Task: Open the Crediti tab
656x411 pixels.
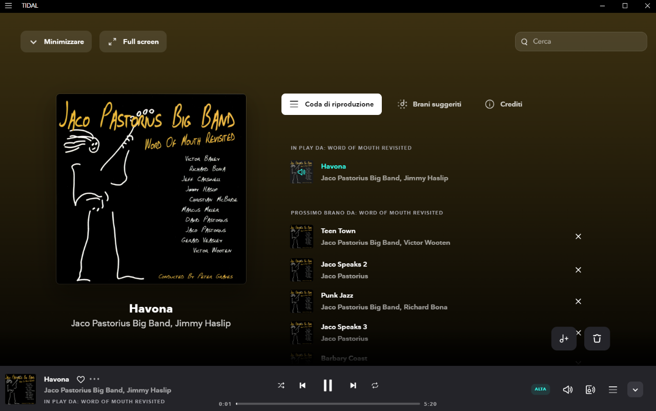Action: [x=504, y=104]
